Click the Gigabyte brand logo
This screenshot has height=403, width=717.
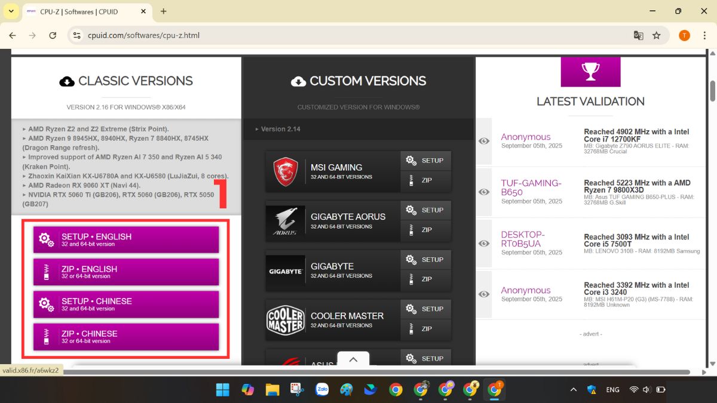(286, 270)
